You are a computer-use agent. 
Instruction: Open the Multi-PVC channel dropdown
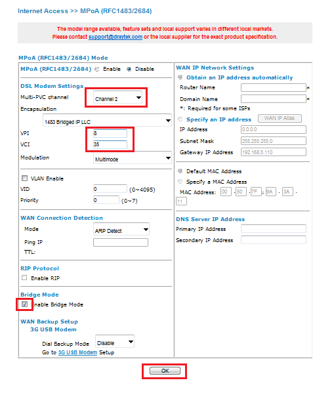[117, 98]
